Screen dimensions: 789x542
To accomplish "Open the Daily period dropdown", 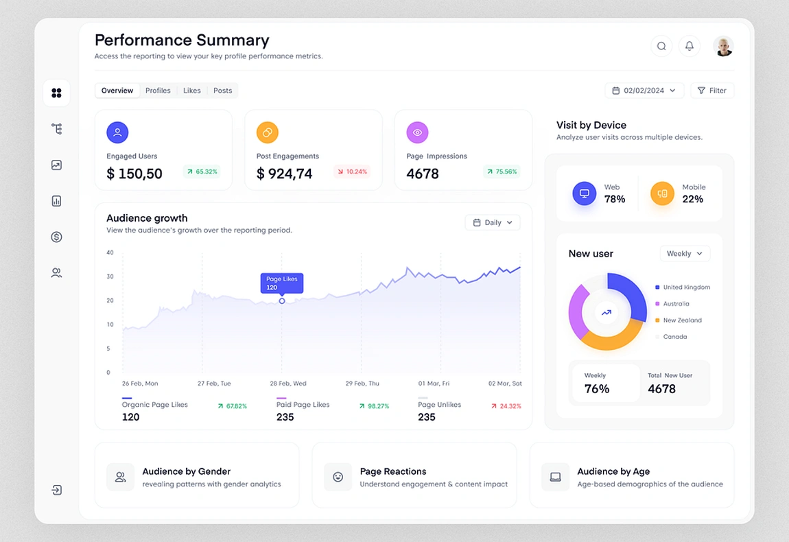I will point(493,222).
